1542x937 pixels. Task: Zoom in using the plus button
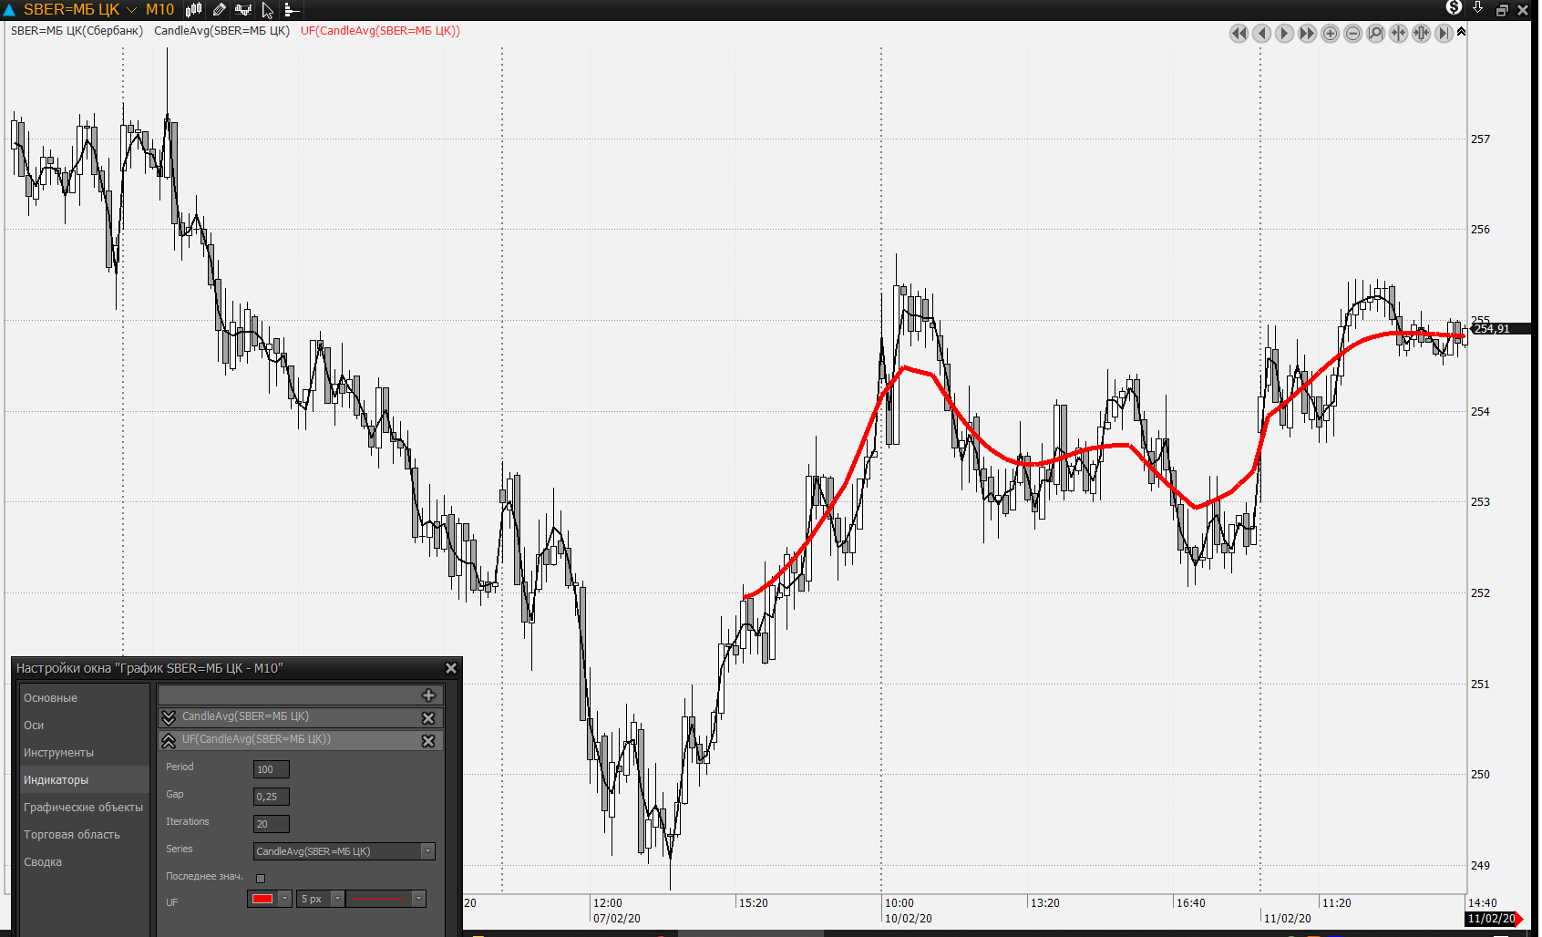pyautogui.click(x=1331, y=34)
